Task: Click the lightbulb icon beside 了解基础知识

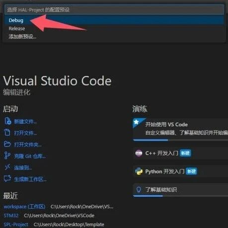Action: pyautogui.click(x=139, y=190)
